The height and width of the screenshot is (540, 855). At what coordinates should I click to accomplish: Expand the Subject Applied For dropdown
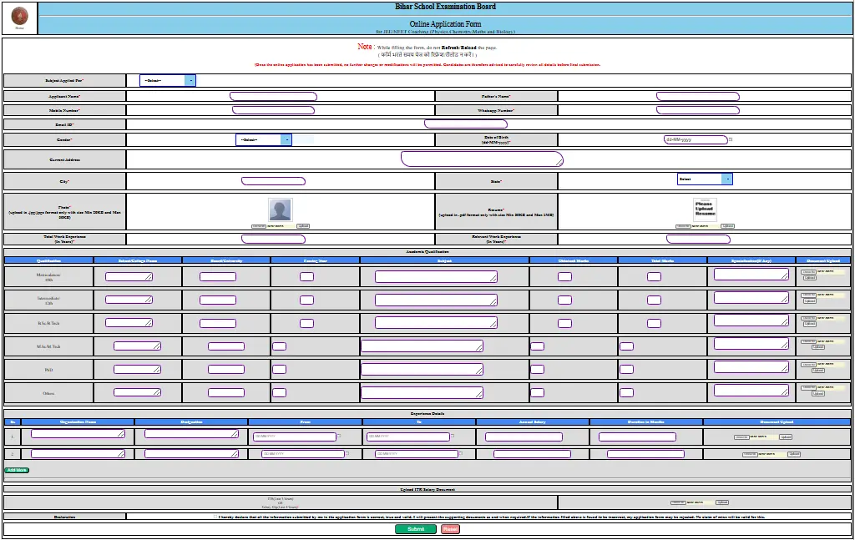tap(167, 81)
